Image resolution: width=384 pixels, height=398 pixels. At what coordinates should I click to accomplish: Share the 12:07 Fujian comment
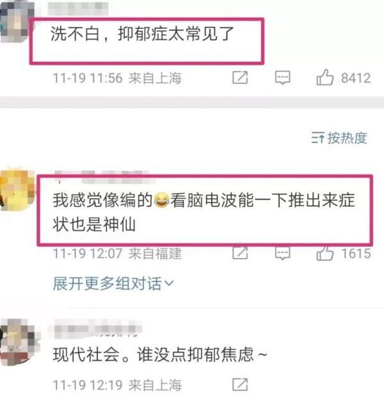pos(240,253)
